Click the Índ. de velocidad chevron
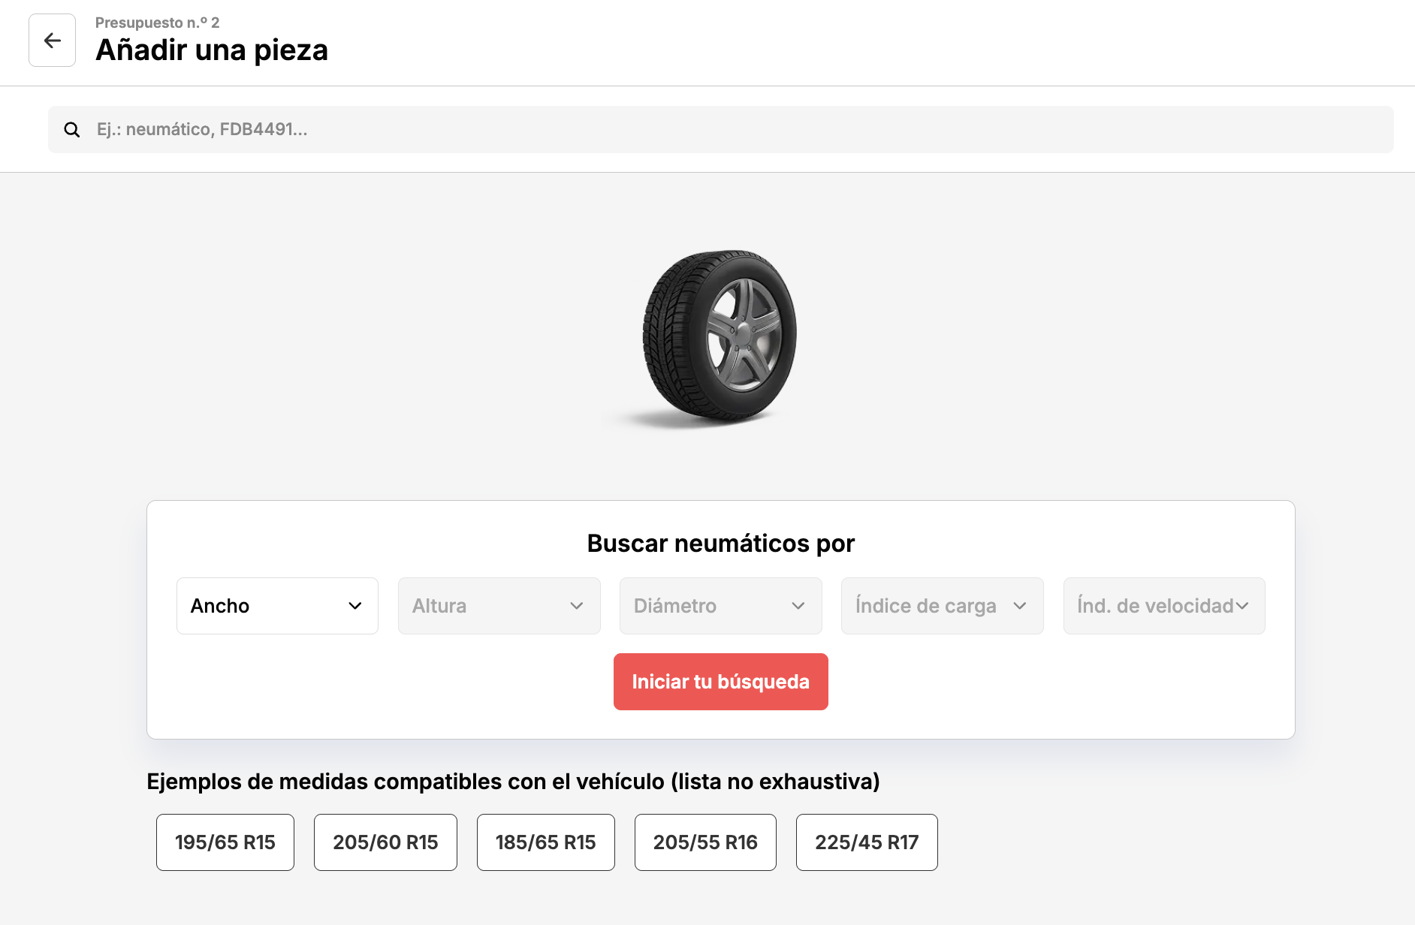Screen dimensions: 1415x925 [x=1242, y=606]
